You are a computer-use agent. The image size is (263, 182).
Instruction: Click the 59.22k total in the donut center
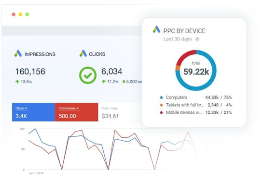click(196, 72)
